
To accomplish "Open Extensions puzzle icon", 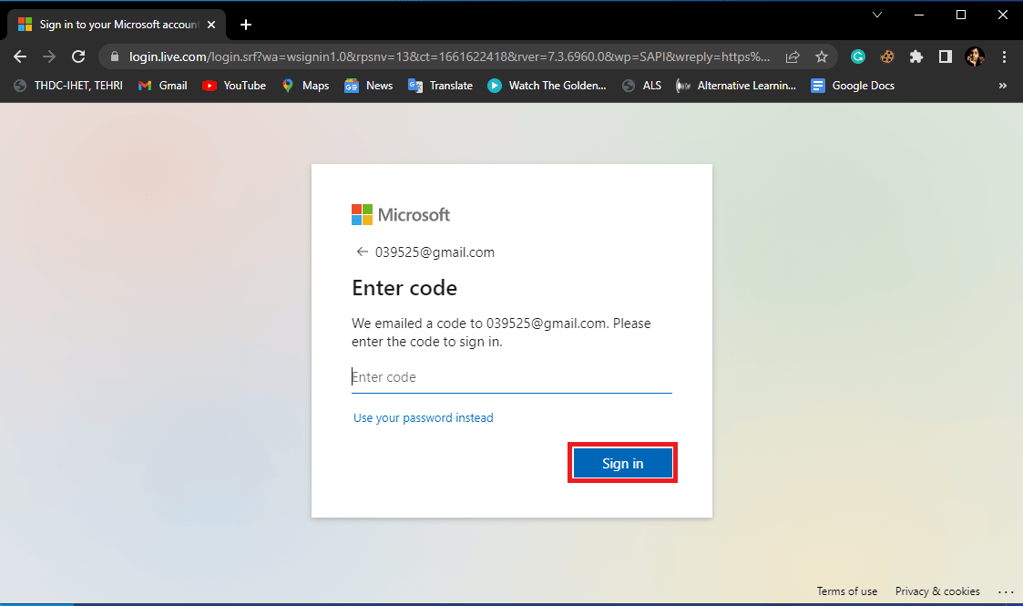I will click(916, 56).
